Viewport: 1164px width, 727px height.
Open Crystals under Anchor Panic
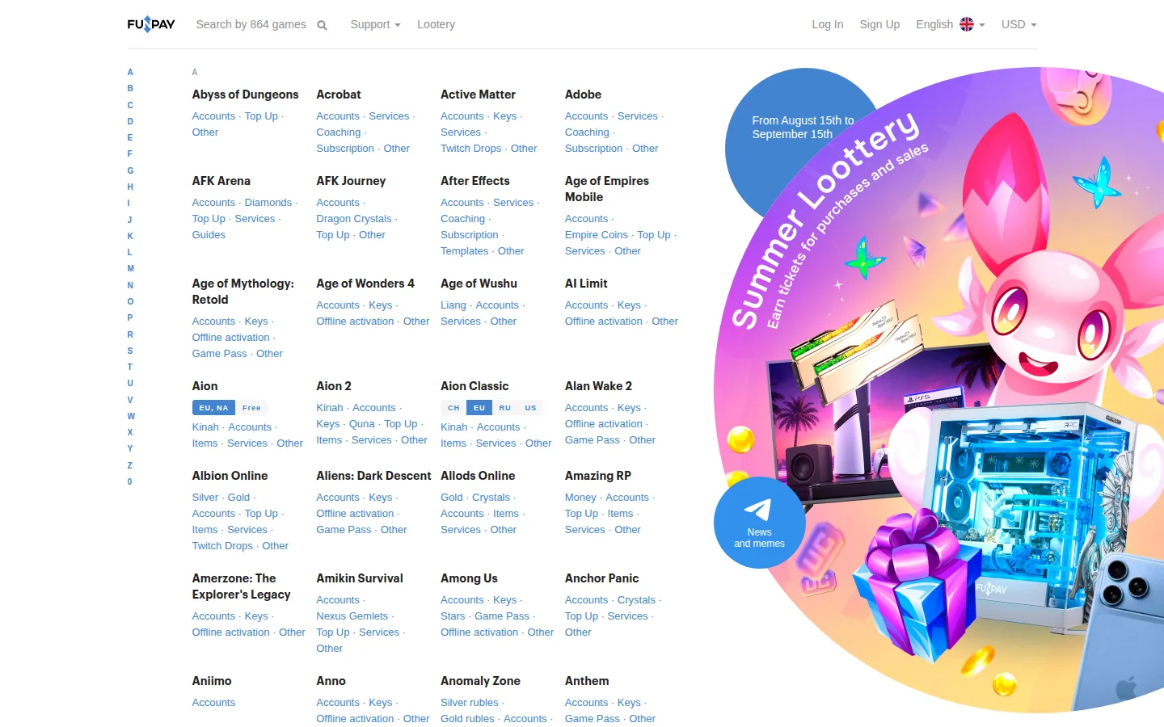tap(636, 600)
